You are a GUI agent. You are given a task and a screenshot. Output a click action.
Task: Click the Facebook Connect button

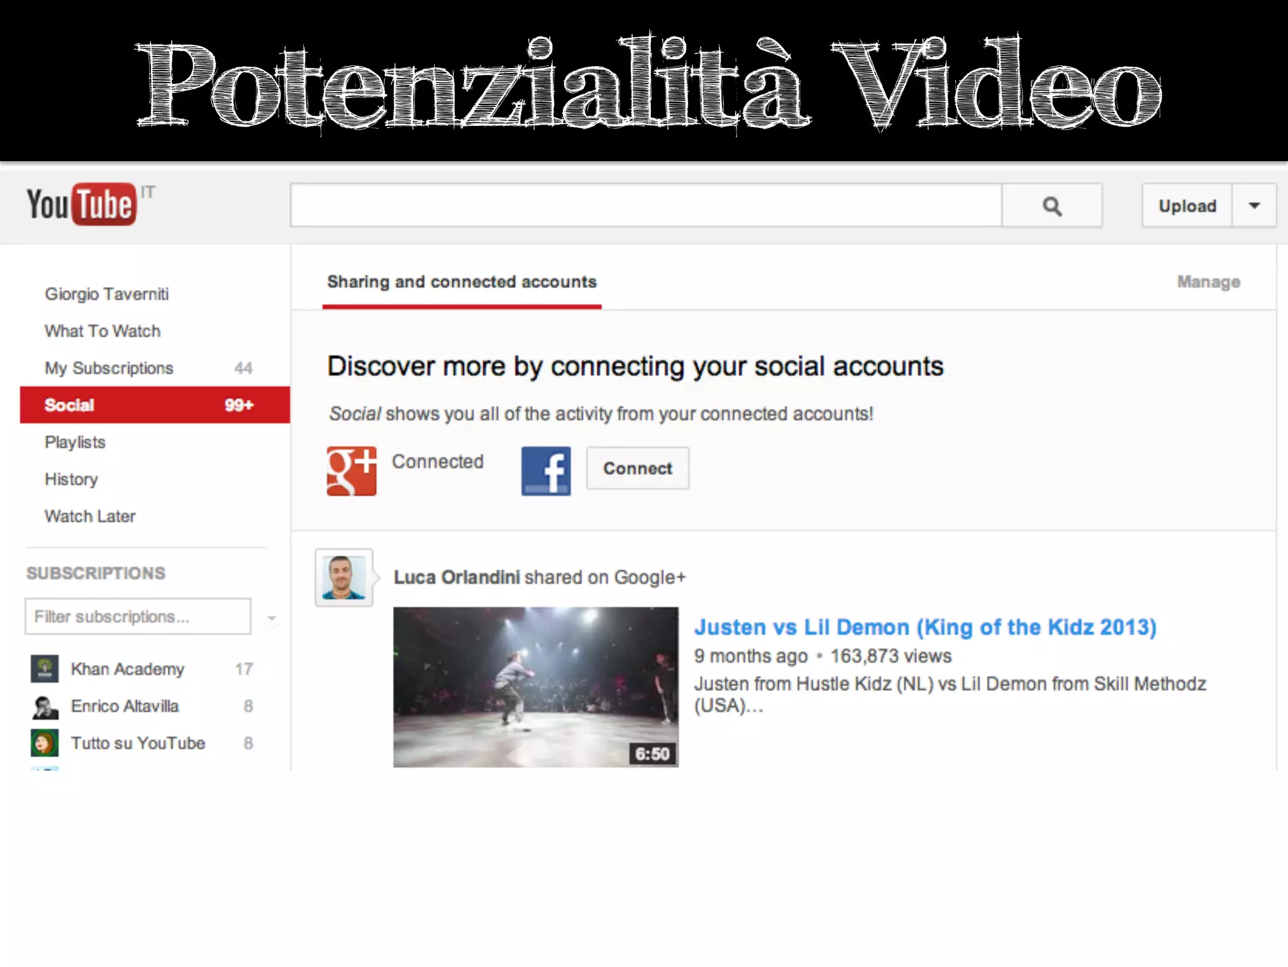pos(638,468)
